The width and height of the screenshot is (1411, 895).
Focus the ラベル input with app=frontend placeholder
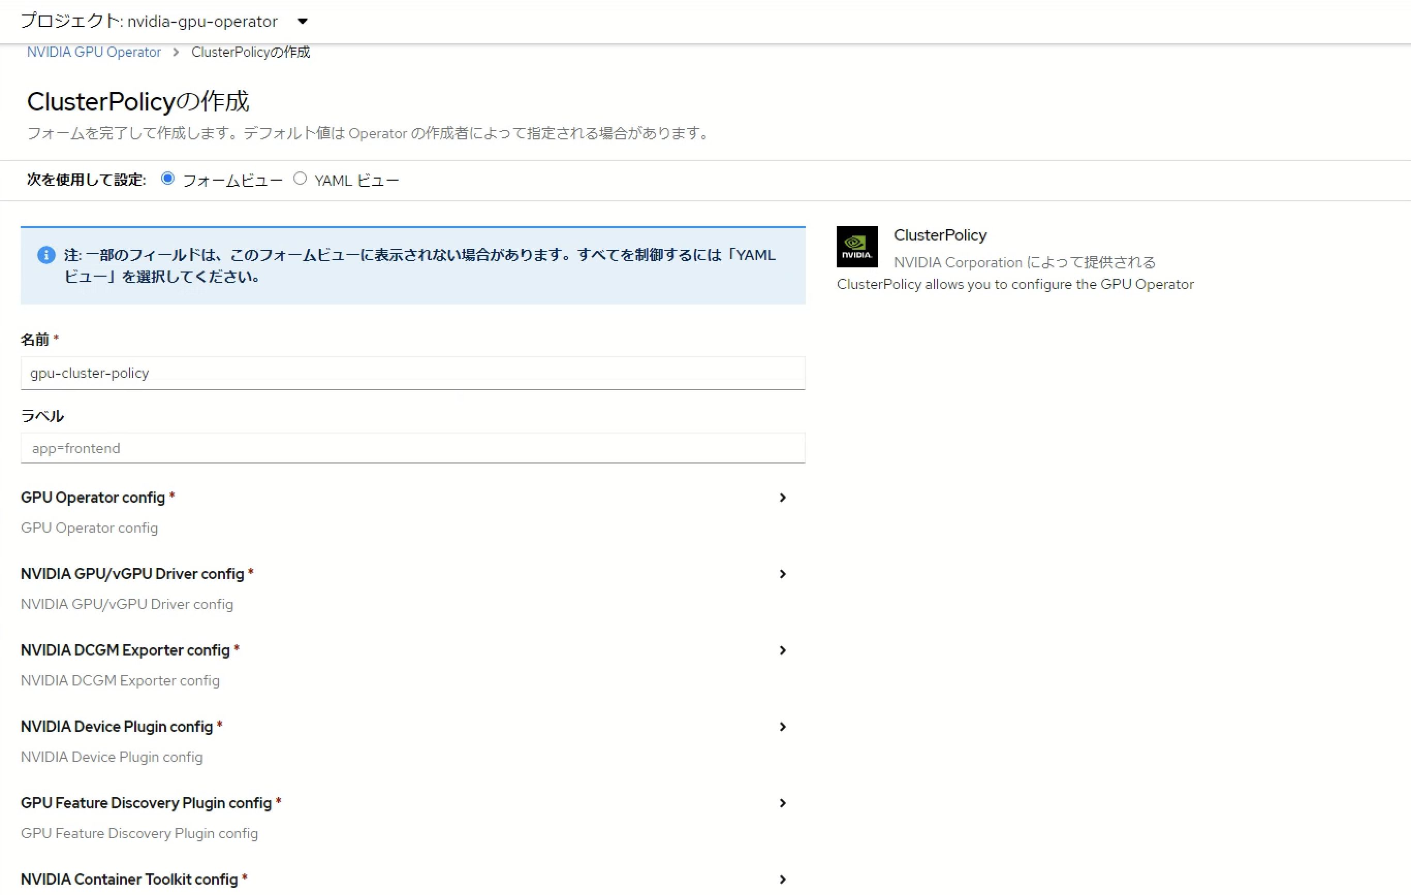(x=413, y=448)
